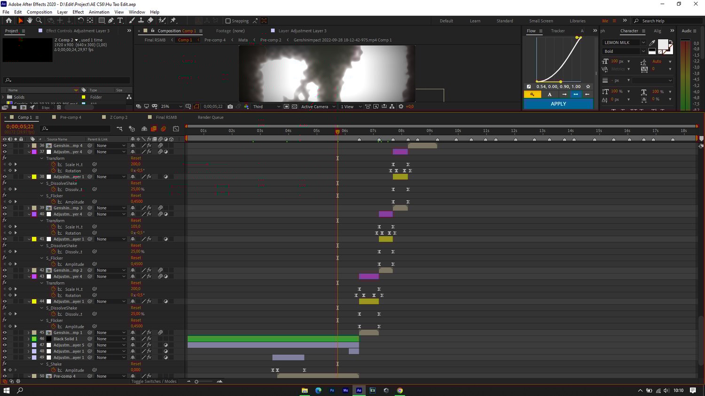Select the Clone Stamp tool
The height and width of the screenshot is (396, 705).
(x=141, y=21)
